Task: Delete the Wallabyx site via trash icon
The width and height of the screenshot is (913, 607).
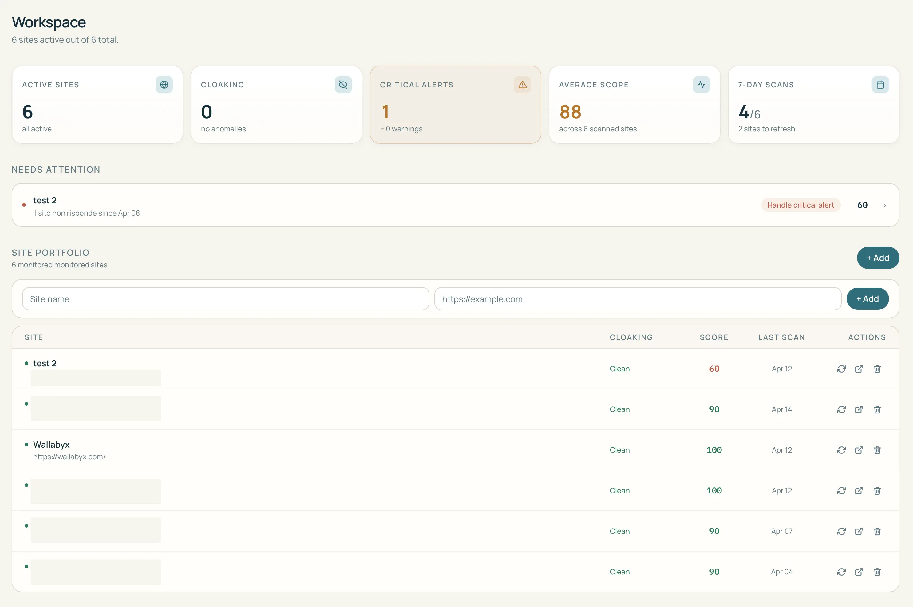Action: pos(877,450)
